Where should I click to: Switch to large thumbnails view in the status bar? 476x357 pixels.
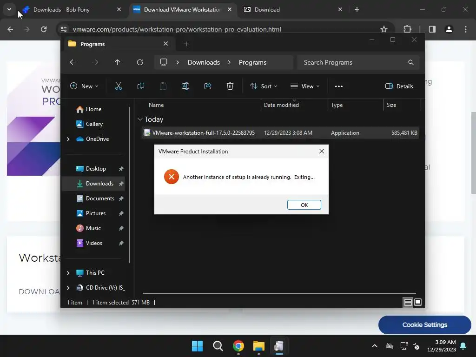[418, 302]
